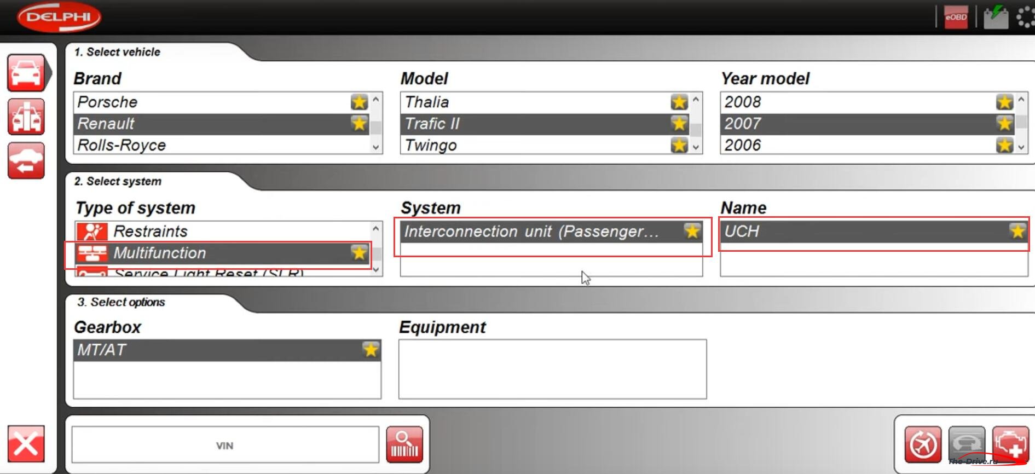The height and width of the screenshot is (474, 1035).
Task: Click the crossed-circle icon at bottom right
Action: coord(923,444)
